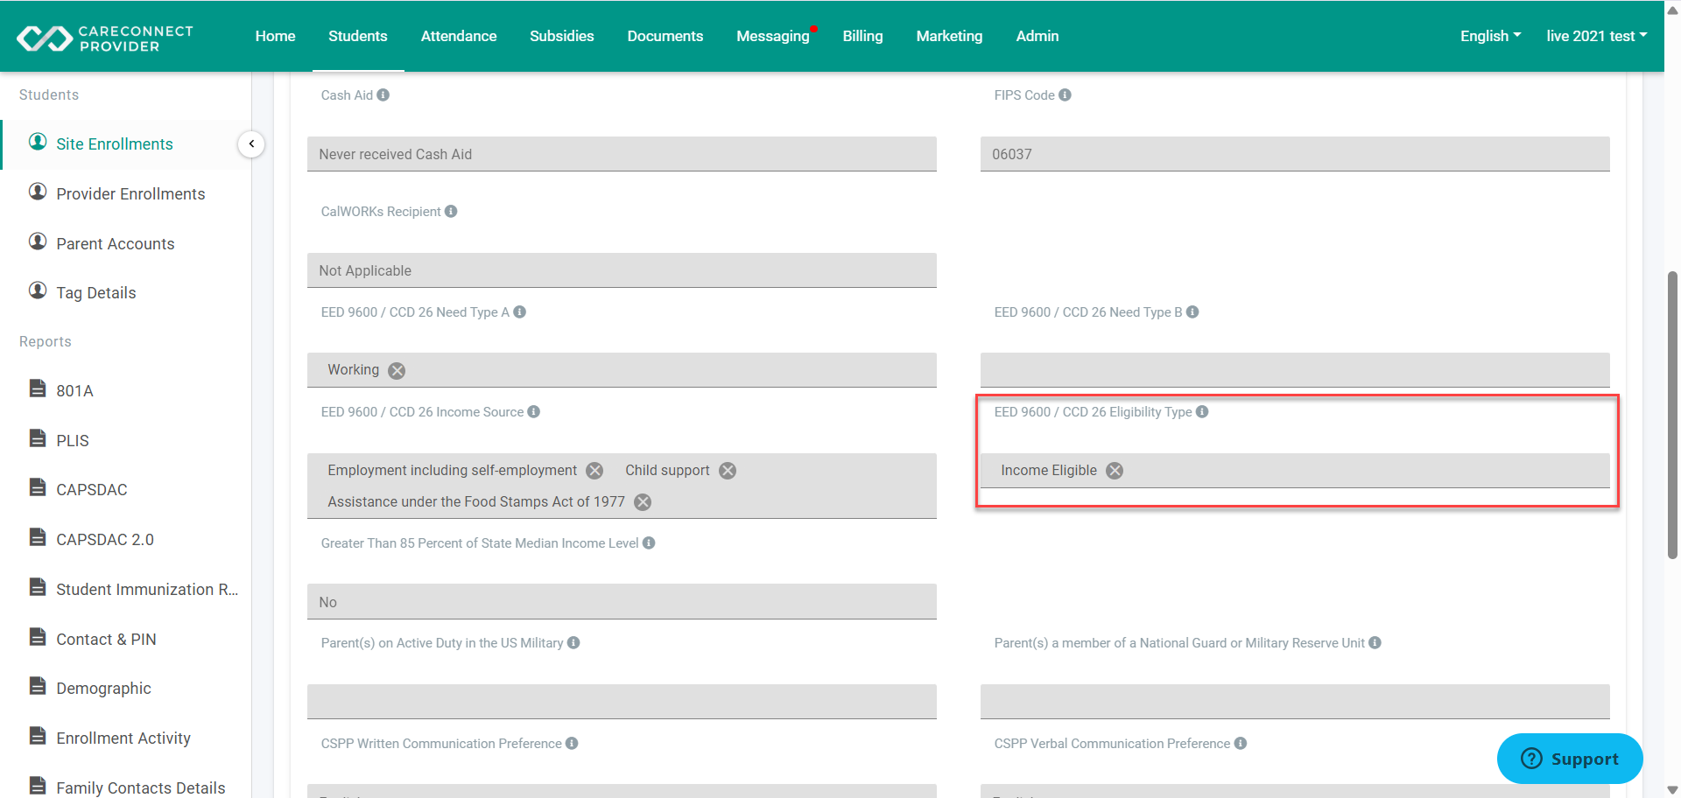Remove the Income Eligible tag
The width and height of the screenshot is (1681, 798).
click(x=1115, y=471)
